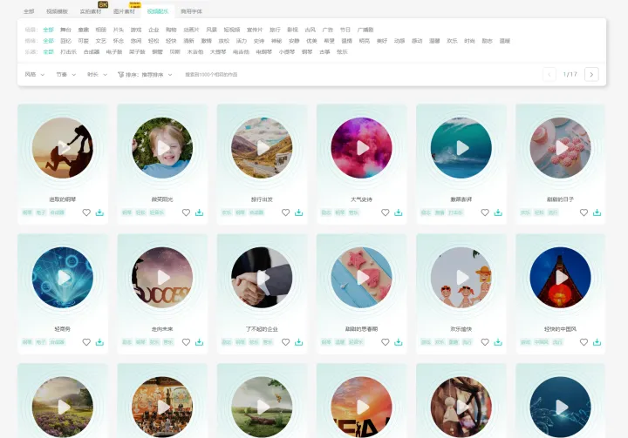Select the 舞台 scene filter
Image resolution: width=628 pixels, height=438 pixels.
coord(65,30)
